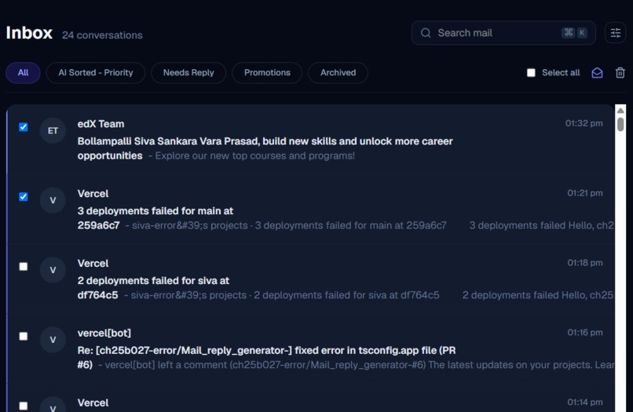This screenshot has width=633, height=412.
Task: Click the 01:18 pm timestamp
Action: click(585, 263)
